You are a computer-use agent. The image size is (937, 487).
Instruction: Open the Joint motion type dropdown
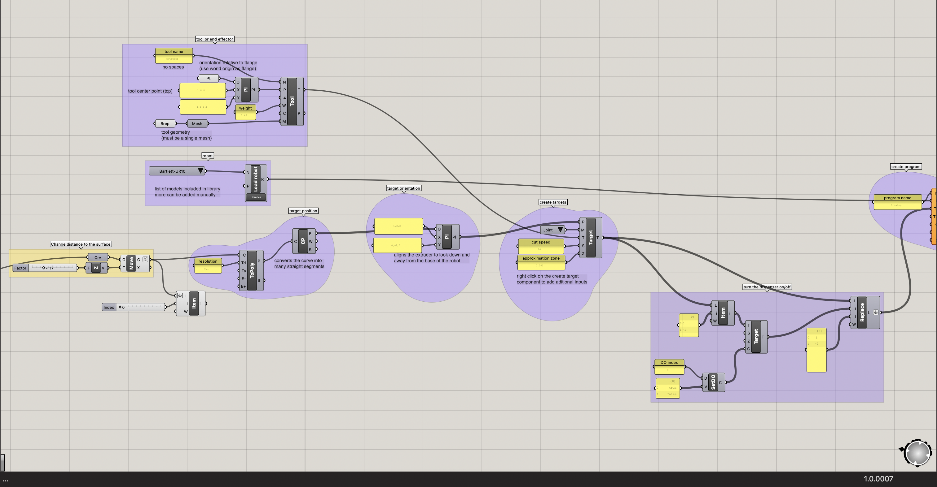(x=560, y=230)
